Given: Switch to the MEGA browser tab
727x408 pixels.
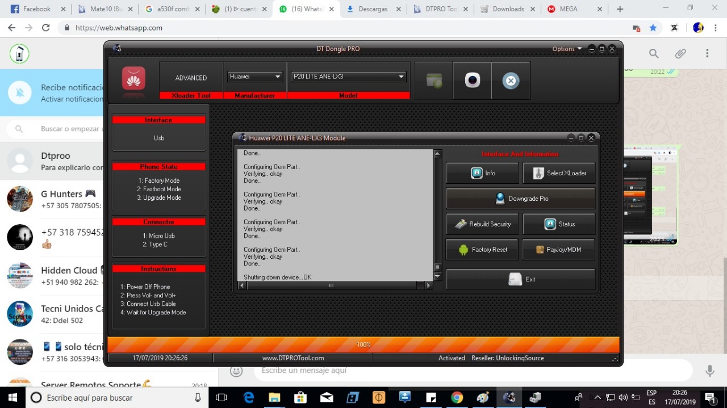Looking at the screenshot, I should 575,9.
